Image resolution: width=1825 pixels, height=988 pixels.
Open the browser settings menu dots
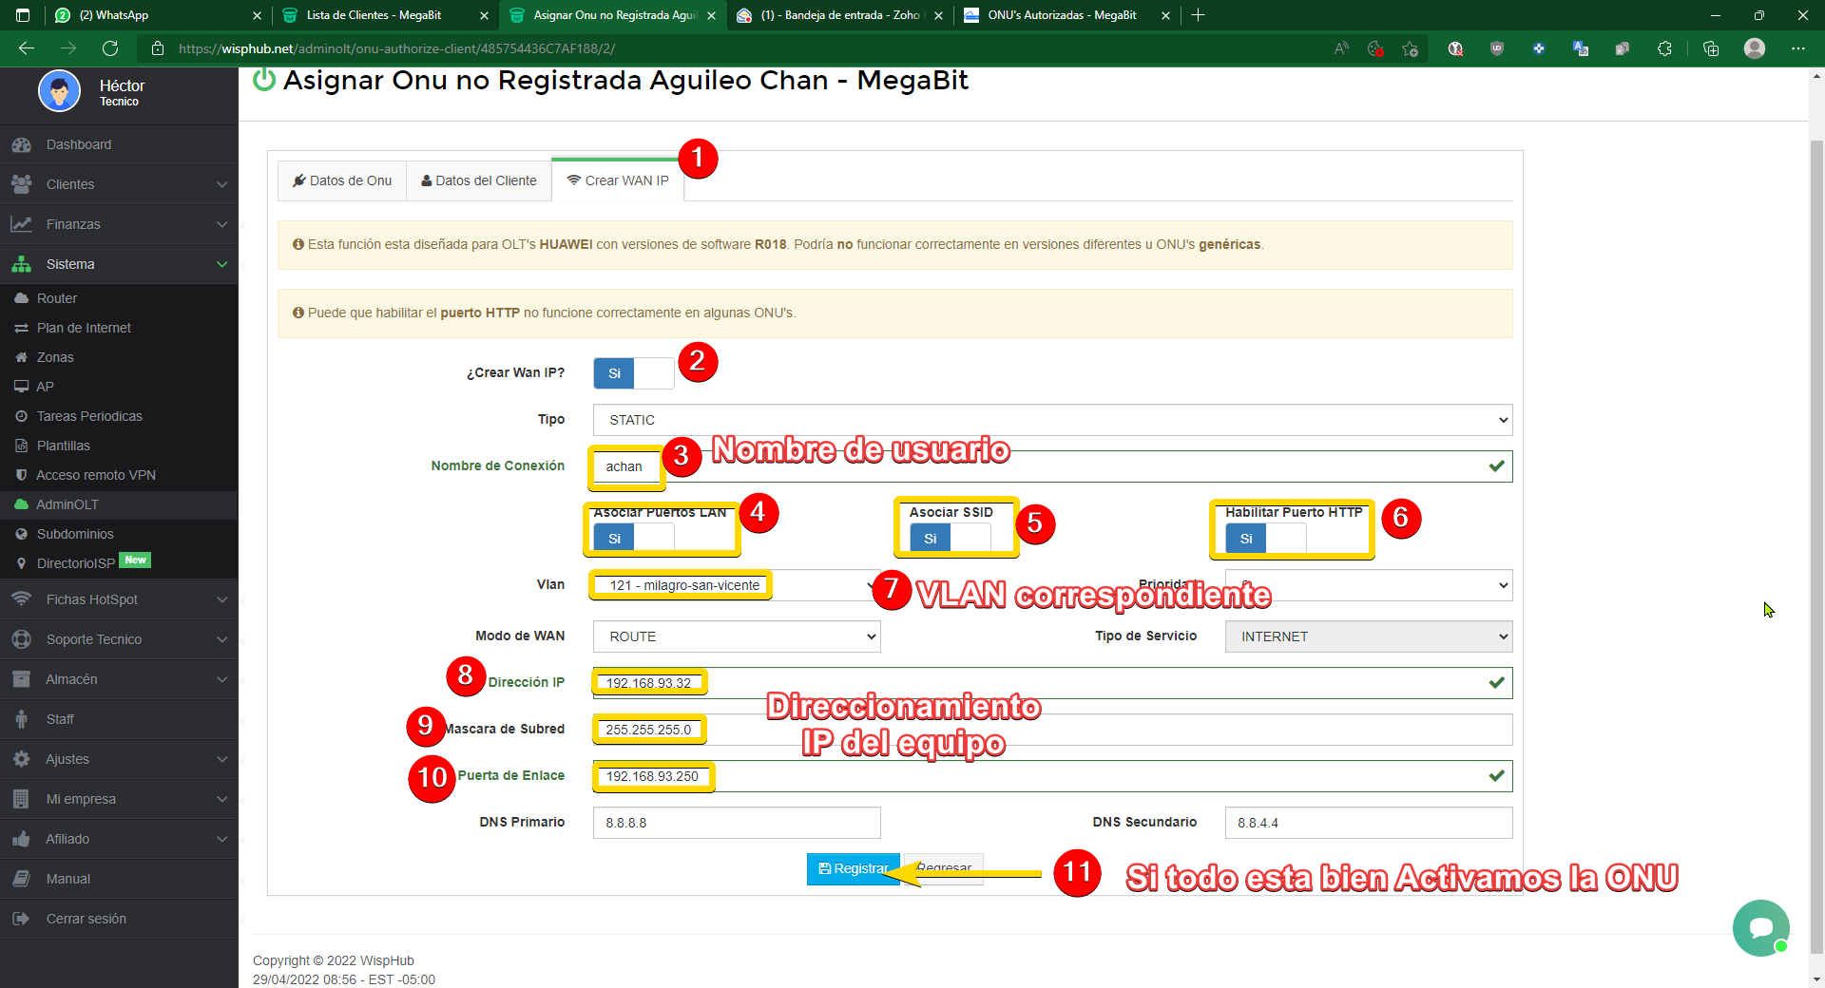1798,48
